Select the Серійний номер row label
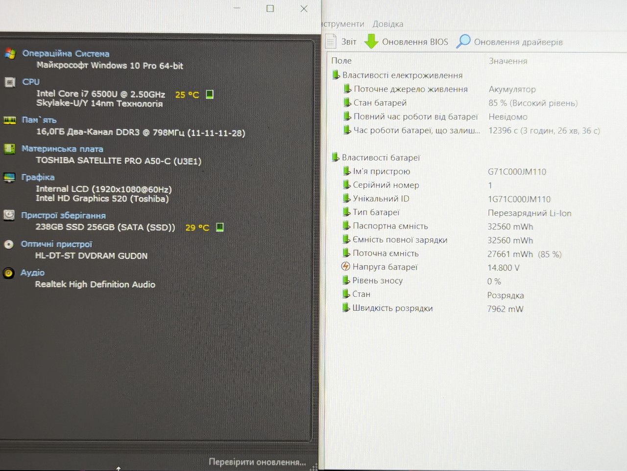627x471 pixels. coord(386,185)
